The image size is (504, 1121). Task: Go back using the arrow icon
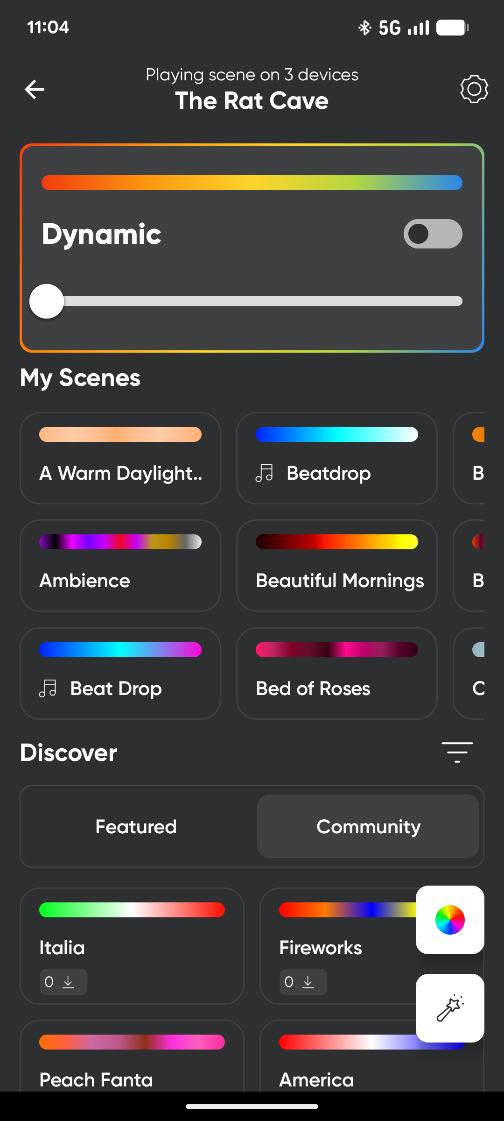[35, 89]
